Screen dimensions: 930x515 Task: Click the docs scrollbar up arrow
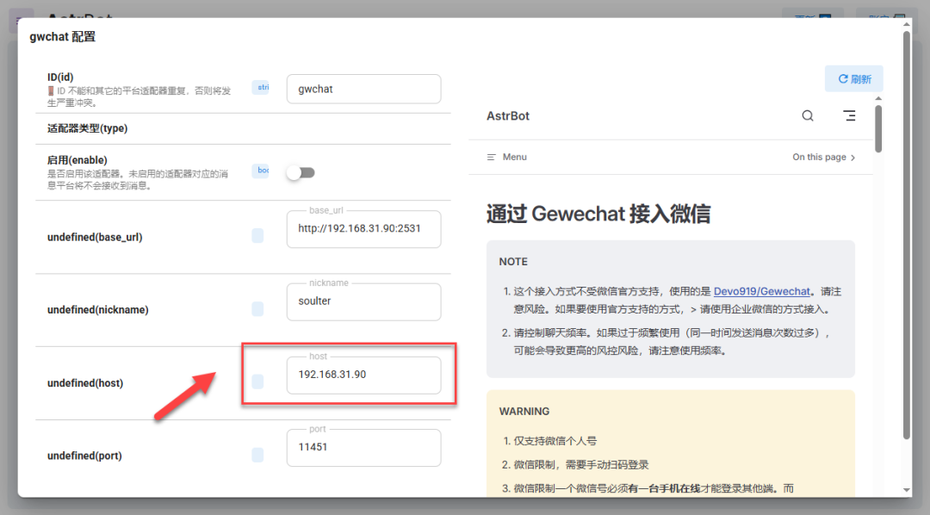[878, 98]
